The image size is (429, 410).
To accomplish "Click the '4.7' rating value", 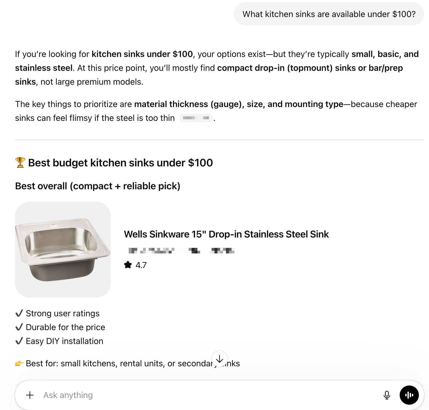I will click(x=141, y=264).
